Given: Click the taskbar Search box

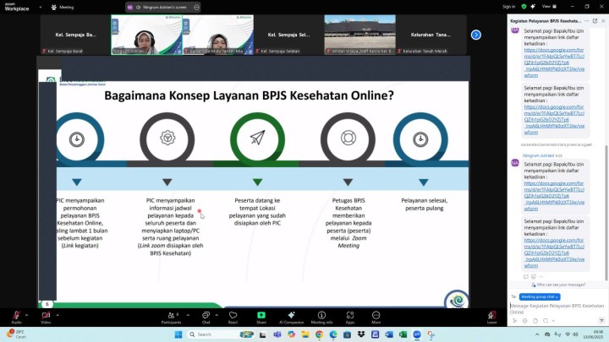Looking at the screenshot, I should [221, 334].
